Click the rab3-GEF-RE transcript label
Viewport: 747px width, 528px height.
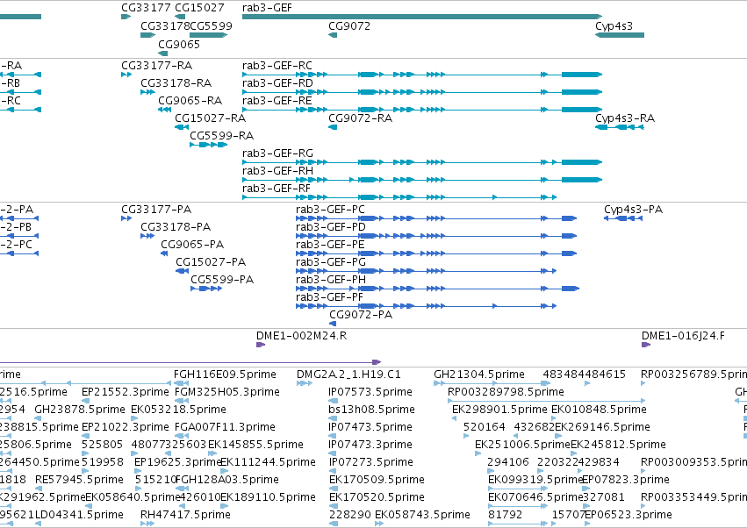277,101
